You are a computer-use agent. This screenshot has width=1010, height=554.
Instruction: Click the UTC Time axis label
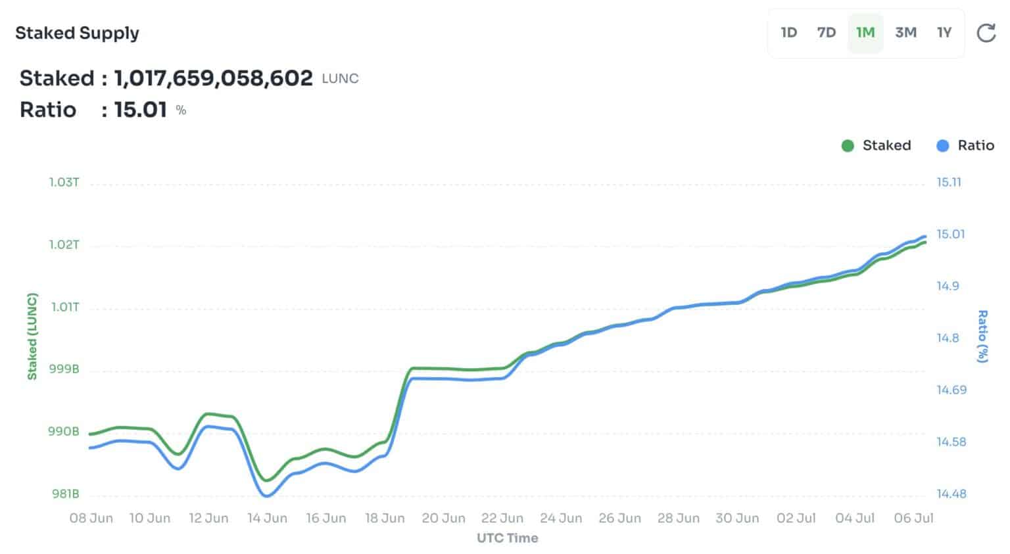tap(506, 537)
